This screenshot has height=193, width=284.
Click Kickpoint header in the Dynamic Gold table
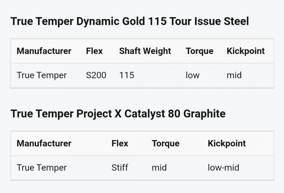tap(246, 51)
